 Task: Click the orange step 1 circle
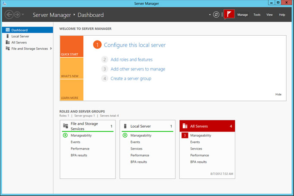[97, 45]
